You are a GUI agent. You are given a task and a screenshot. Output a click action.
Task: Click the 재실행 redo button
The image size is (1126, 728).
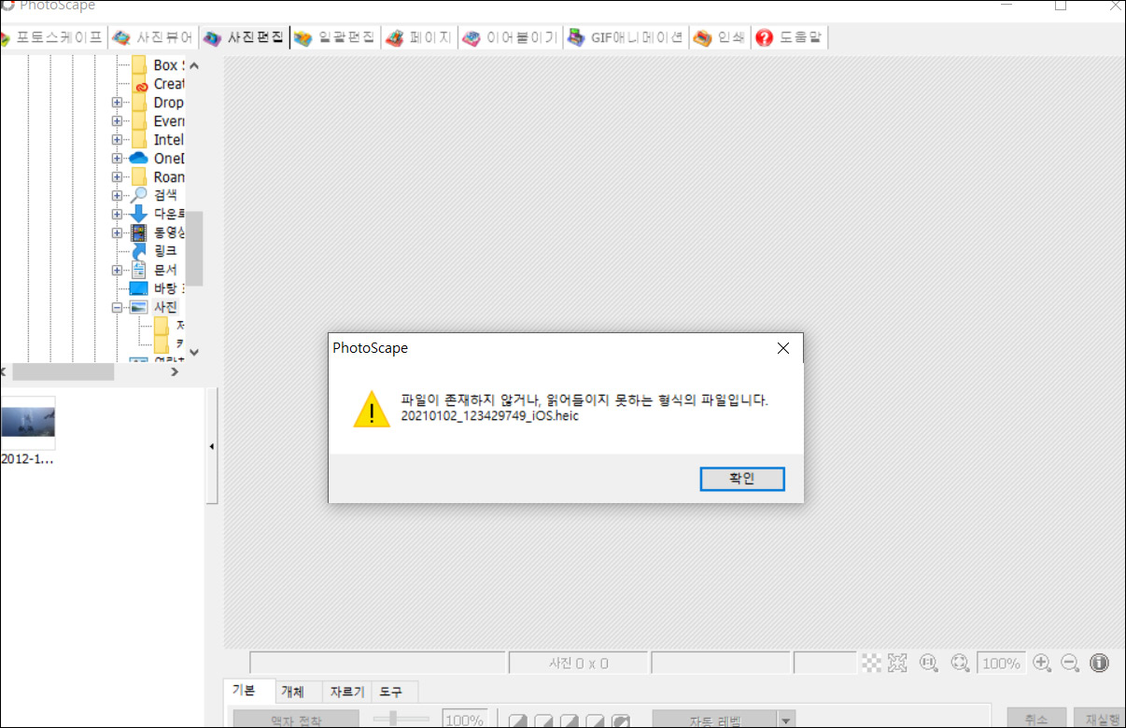[x=1100, y=719]
